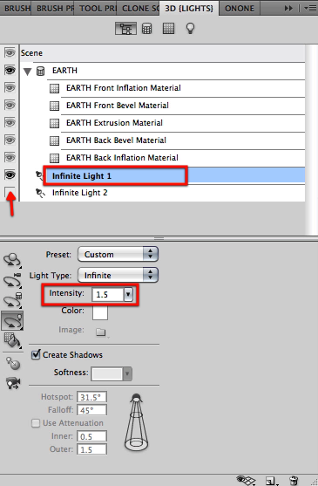Uncheck the Create Shadows checkbox

(x=36, y=354)
